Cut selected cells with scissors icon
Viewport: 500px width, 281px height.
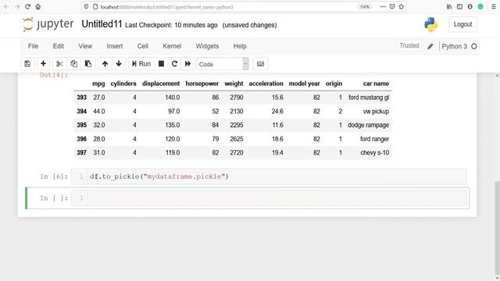[59, 64]
